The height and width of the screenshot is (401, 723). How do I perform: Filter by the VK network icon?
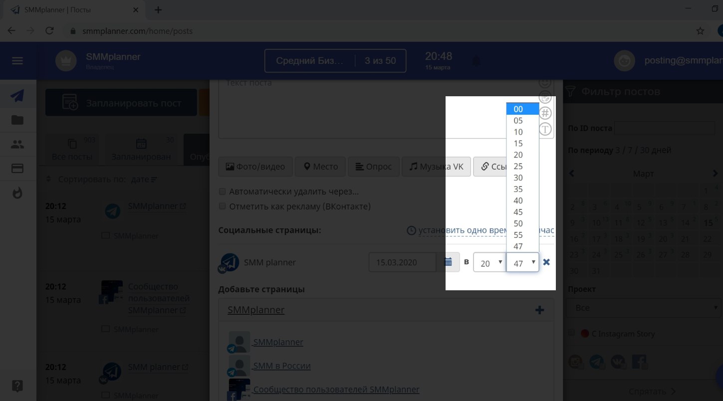click(x=618, y=362)
